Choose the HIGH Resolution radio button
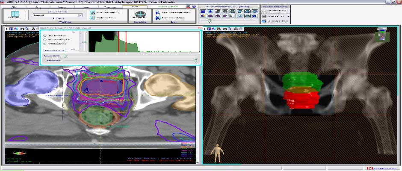 tap(45, 44)
